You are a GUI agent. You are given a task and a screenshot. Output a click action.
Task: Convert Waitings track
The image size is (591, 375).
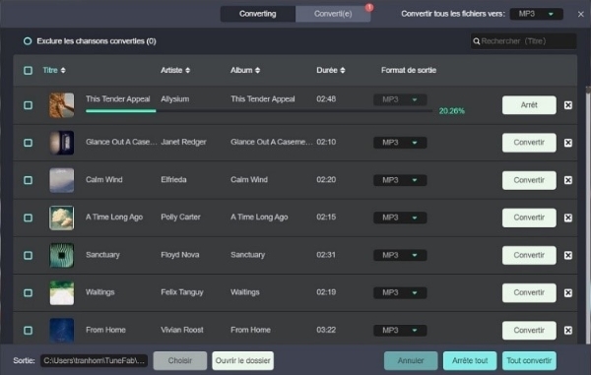[x=529, y=293]
